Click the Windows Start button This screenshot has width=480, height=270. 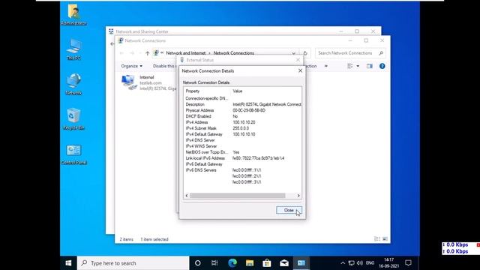tap(68, 263)
